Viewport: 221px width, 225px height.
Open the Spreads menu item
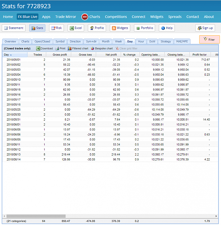tap(175, 17)
